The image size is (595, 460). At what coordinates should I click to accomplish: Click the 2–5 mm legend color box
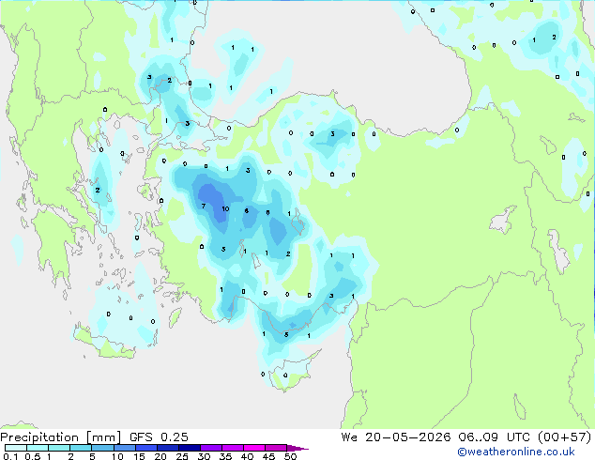(81, 448)
